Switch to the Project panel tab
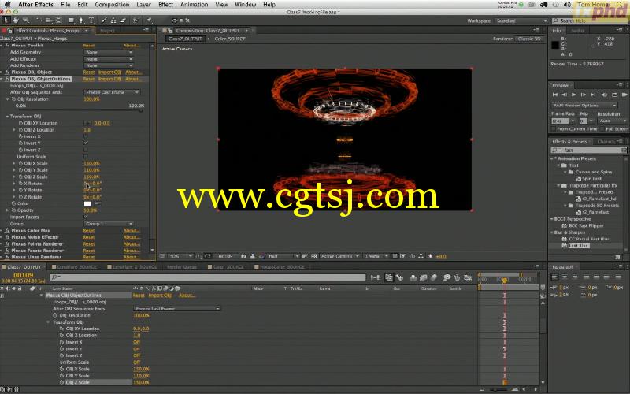The height and width of the screenshot is (394, 630). coord(107,31)
